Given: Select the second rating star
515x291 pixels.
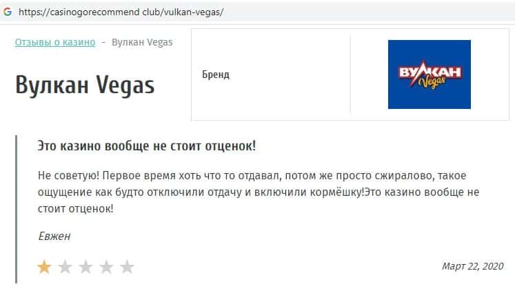Looking at the screenshot, I should (65, 267).
